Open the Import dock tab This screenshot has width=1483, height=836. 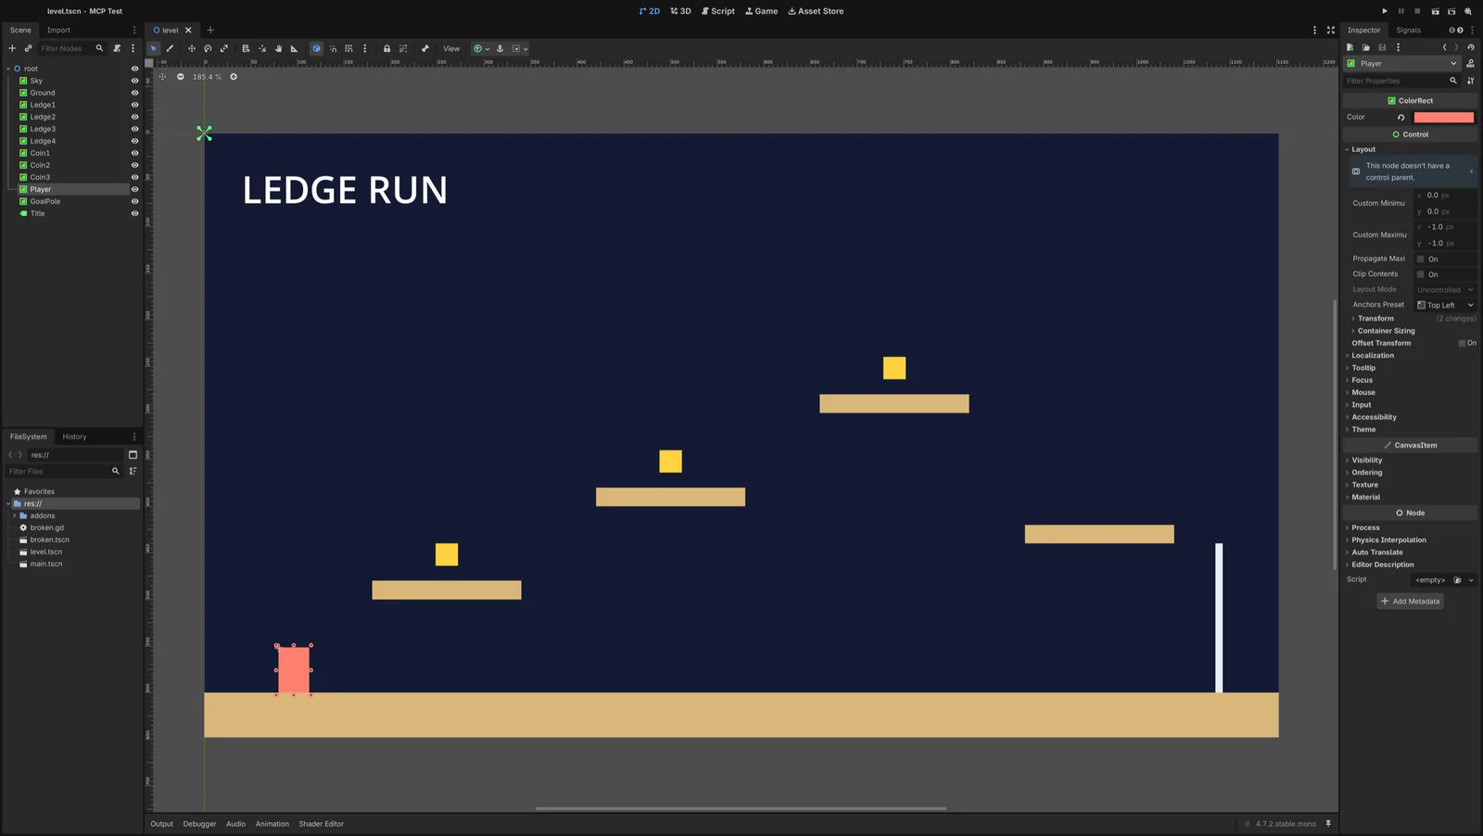pos(58,30)
